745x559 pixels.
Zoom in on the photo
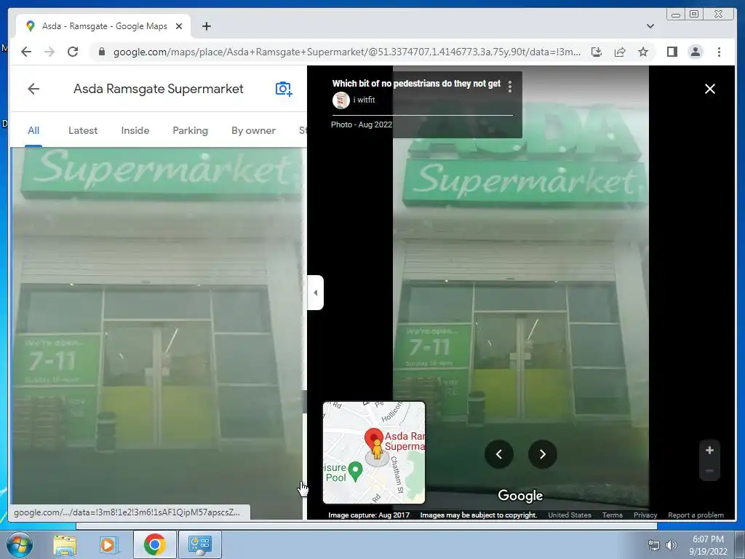point(709,450)
